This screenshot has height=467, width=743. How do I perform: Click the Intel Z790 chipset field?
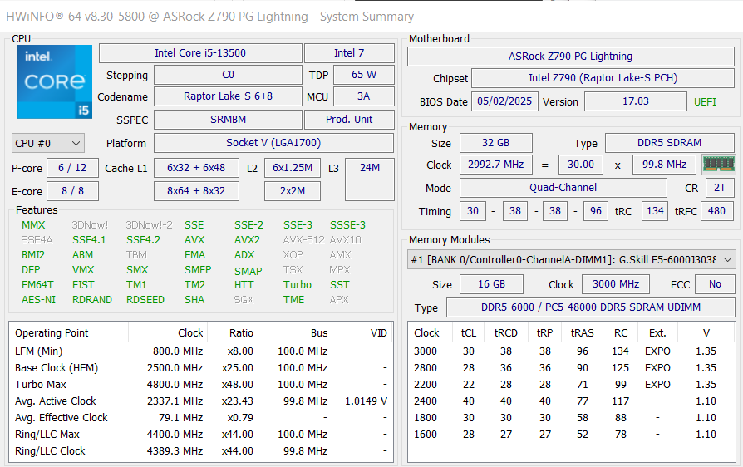[x=602, y=78]
